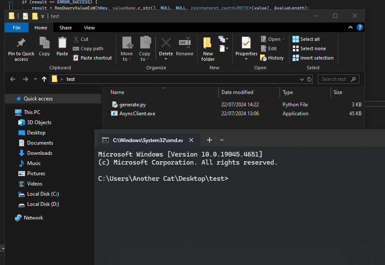The width and height of the screenshot is (385, 265).
Task: Collapse the ribbon with the chevron
Action: pos(351,28)
